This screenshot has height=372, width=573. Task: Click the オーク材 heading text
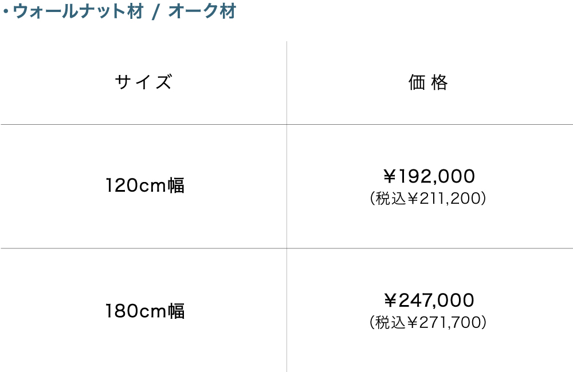pos(202,12)
